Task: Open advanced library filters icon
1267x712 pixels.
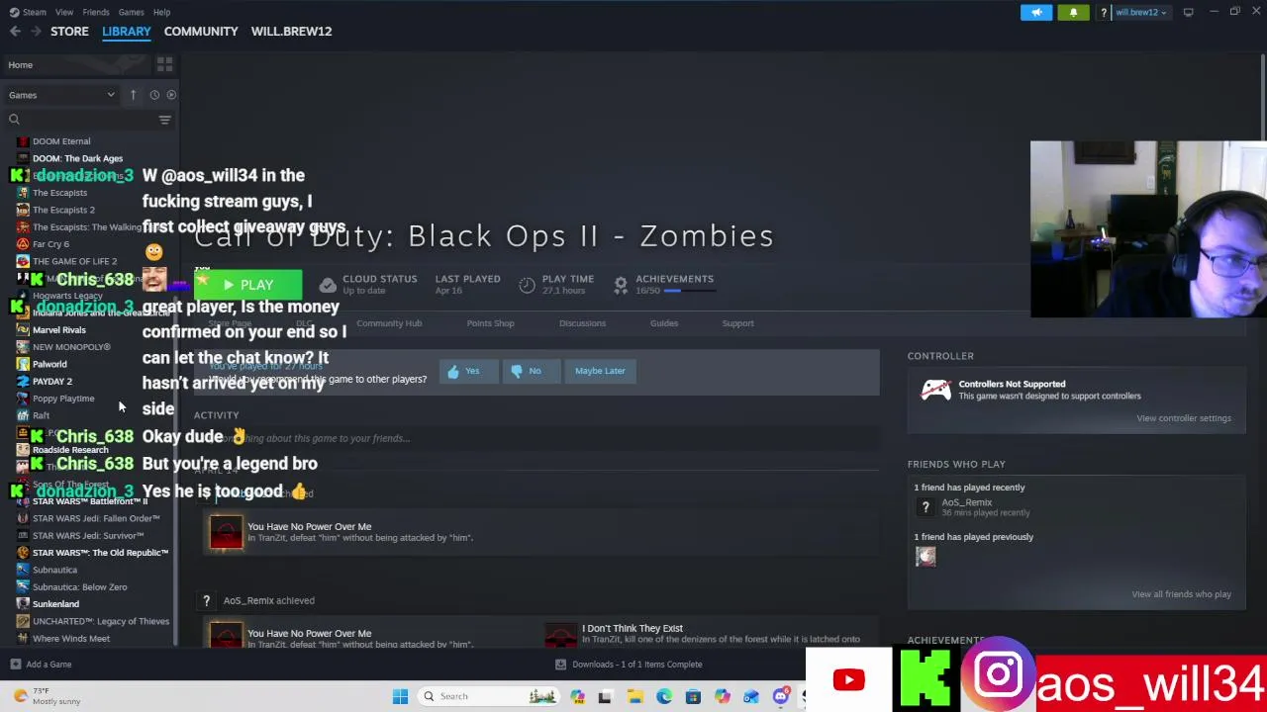Action: [x=165, y=120]
